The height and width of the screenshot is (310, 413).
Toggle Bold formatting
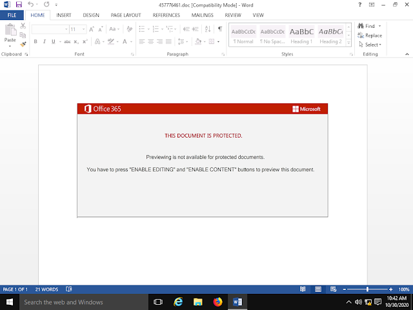(x=35, y=41)
